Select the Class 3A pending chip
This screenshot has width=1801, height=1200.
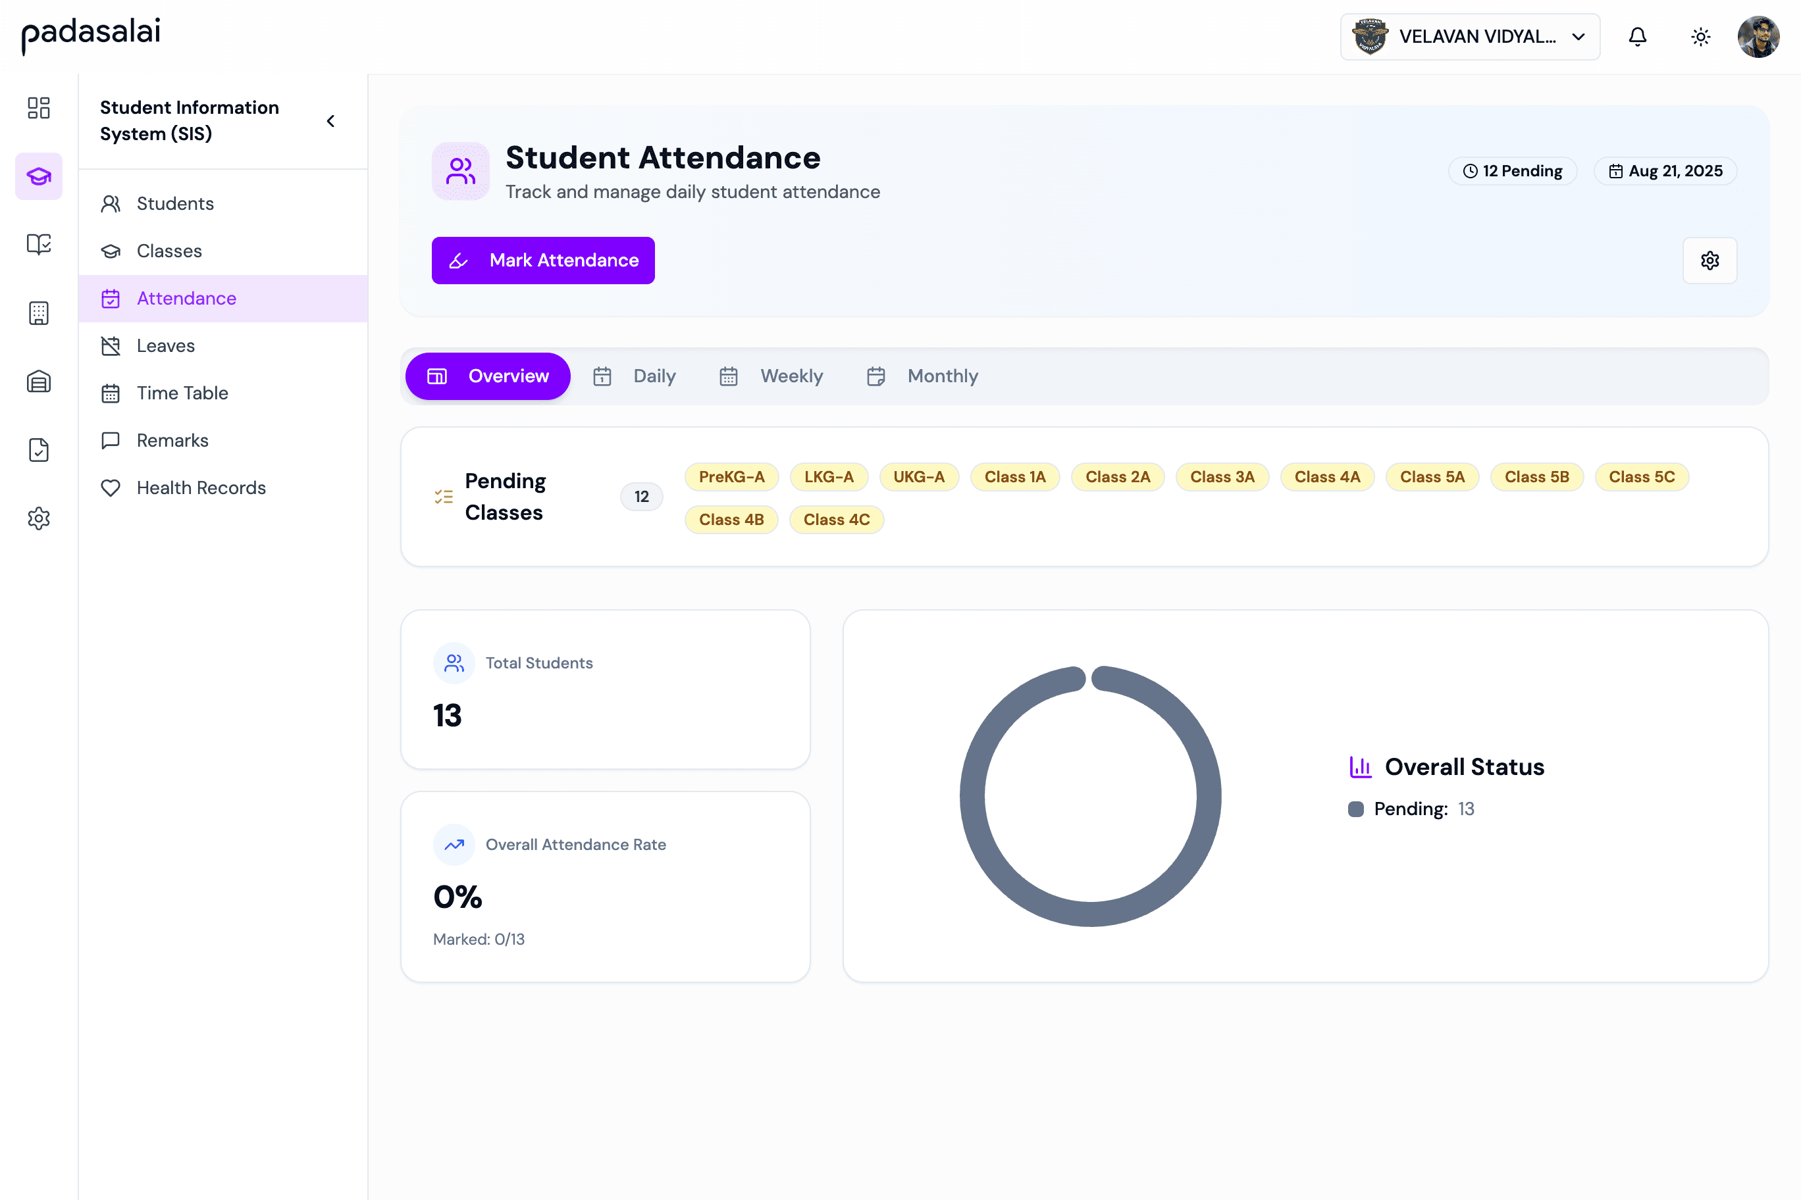[1222, 476]
